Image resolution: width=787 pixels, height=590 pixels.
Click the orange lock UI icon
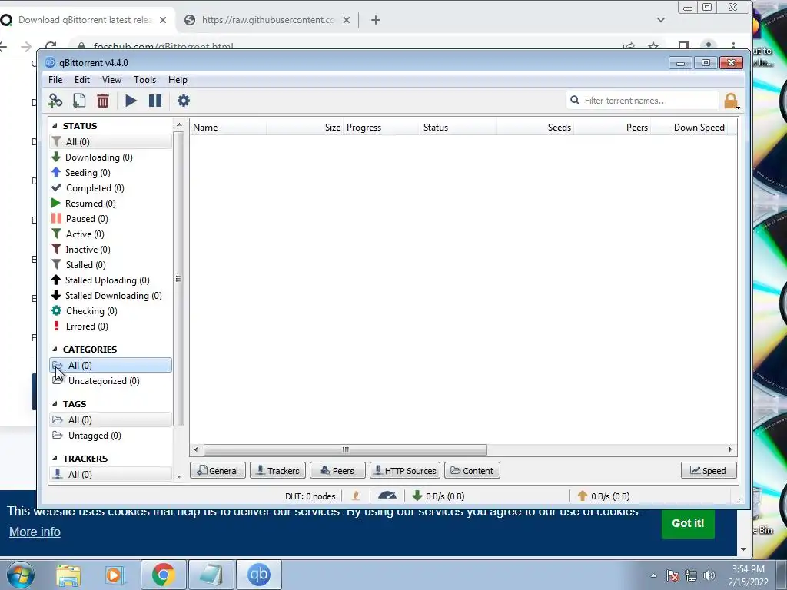tap(731, 101)
